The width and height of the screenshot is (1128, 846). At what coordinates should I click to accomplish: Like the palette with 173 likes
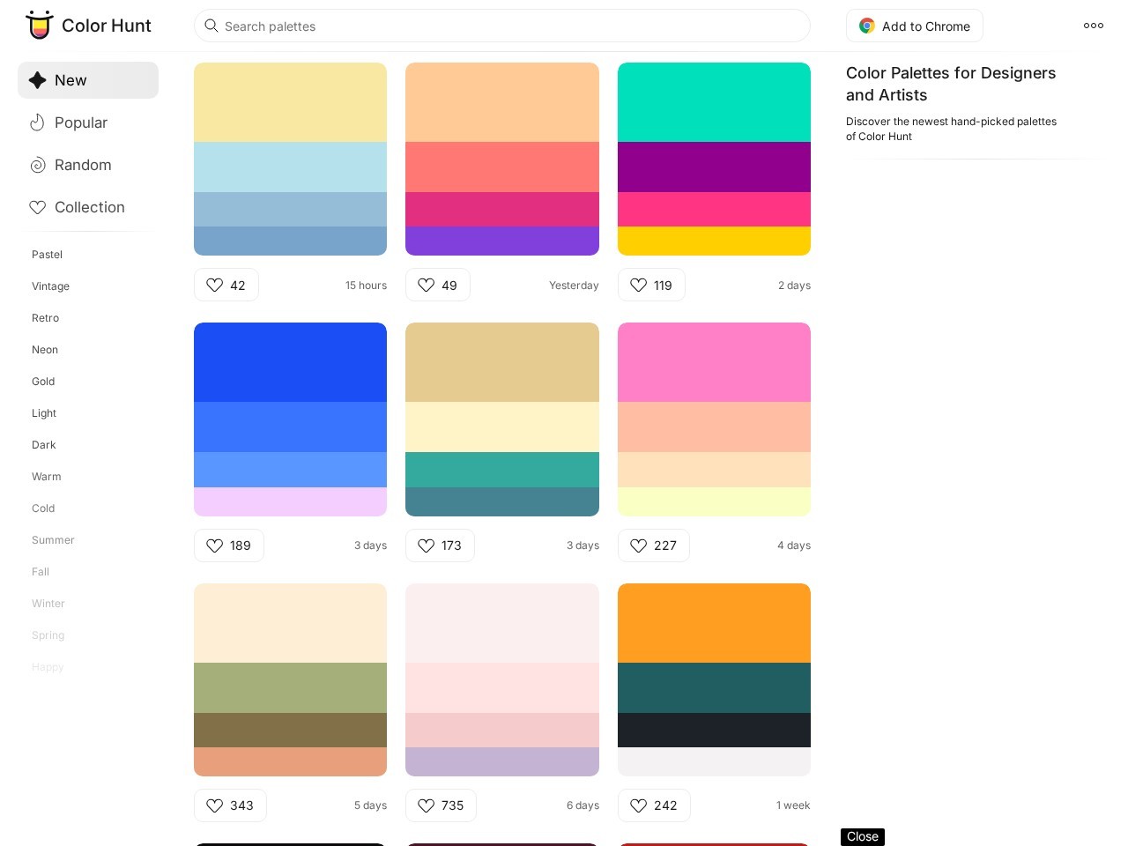click(x=440, y=545)
